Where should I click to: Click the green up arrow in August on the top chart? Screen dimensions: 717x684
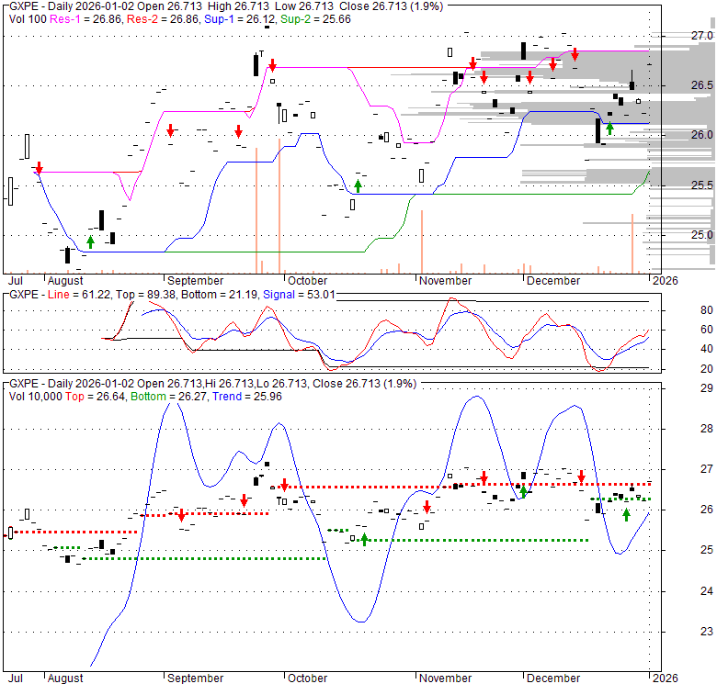[x=90, y=241]
